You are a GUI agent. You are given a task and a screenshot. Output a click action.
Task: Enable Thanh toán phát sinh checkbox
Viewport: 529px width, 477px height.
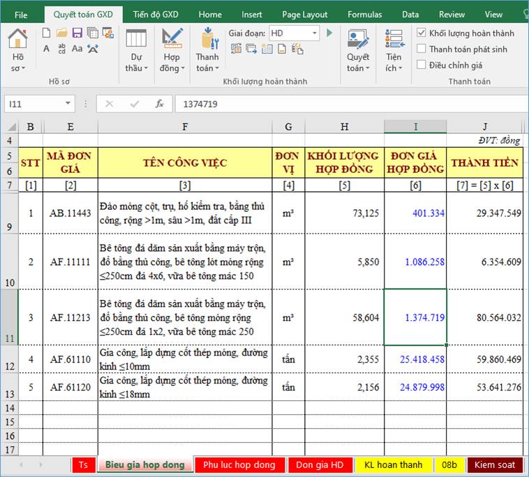pos(422,49)
